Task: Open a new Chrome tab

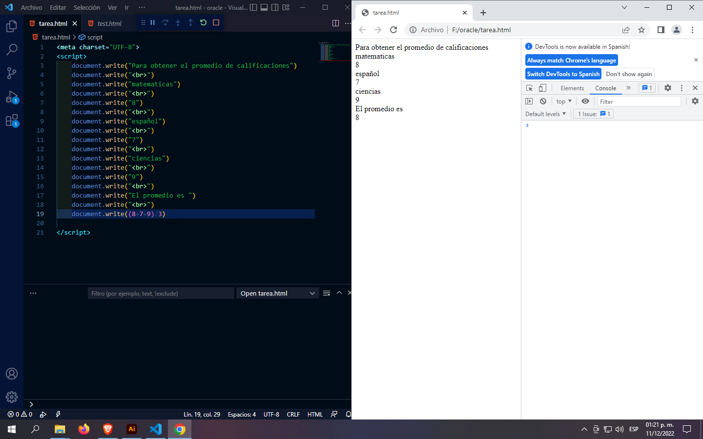Action: [483, 13]
